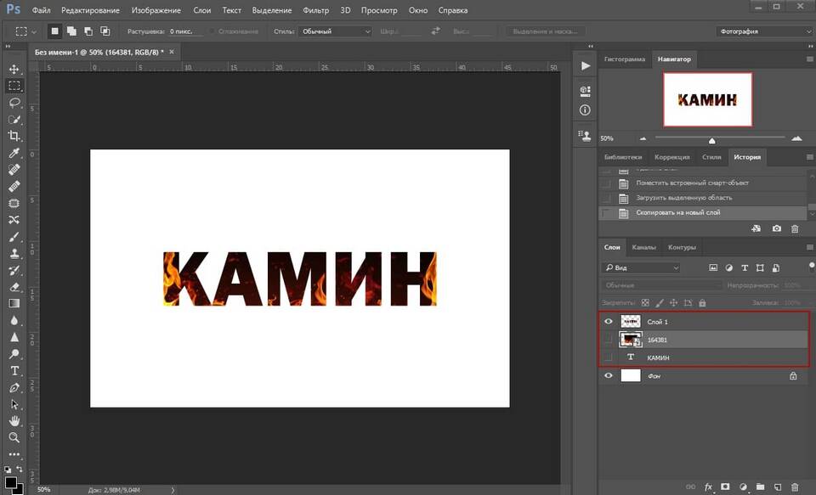Switch to the Контуры tab

point(682,247)
